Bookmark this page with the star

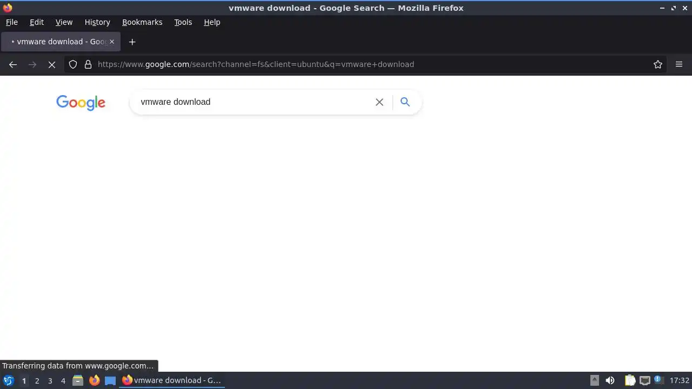tap(658, 64)
